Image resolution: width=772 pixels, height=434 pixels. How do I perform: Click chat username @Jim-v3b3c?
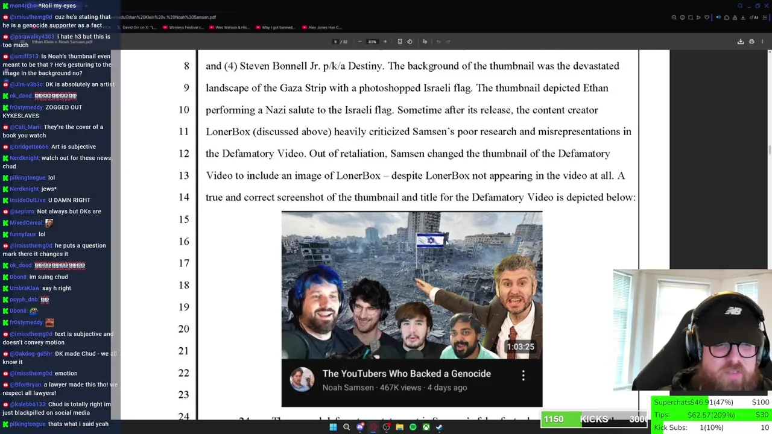pyautogui.click(x=26, y=84)
